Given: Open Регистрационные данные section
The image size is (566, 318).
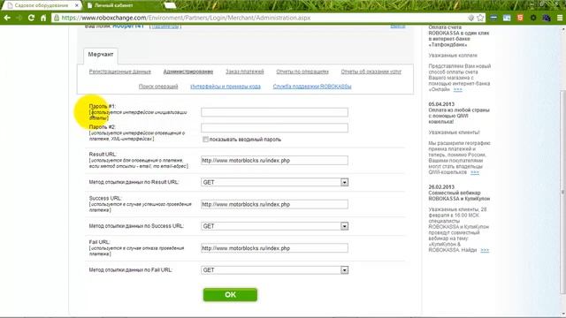Looking at the screenshot, I should coord(120,72).
